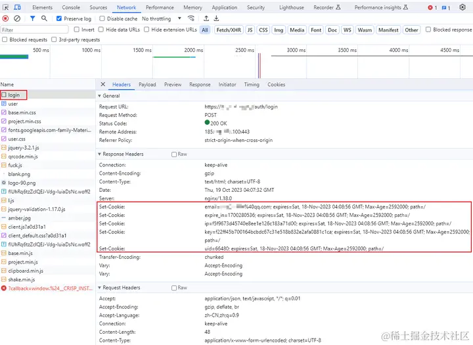Filter by CSS requests
473x345 pixels.
point(263,30)
